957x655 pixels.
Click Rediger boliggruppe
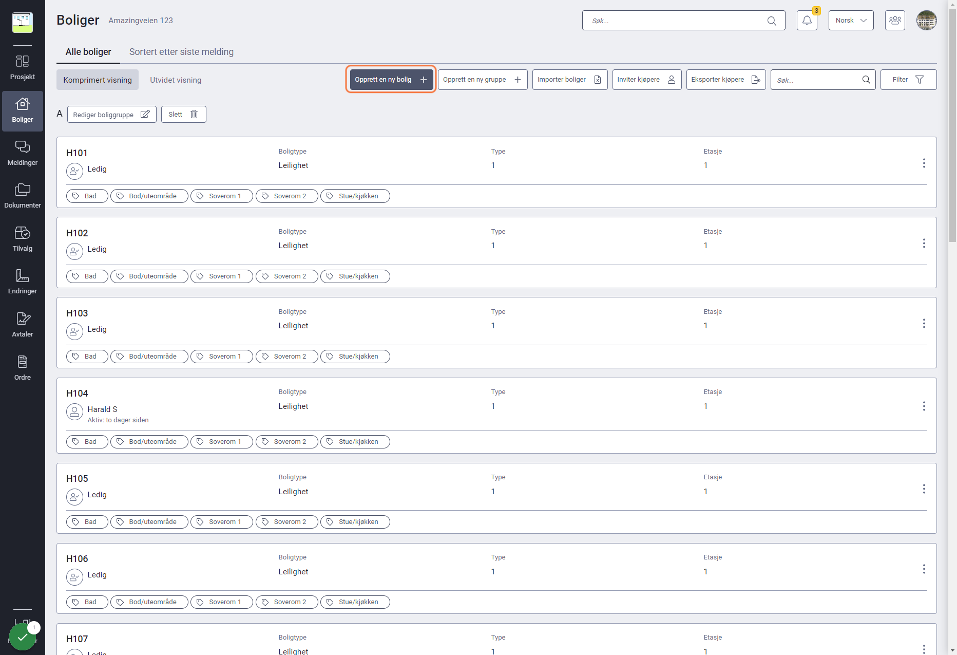tap(111, 114)
